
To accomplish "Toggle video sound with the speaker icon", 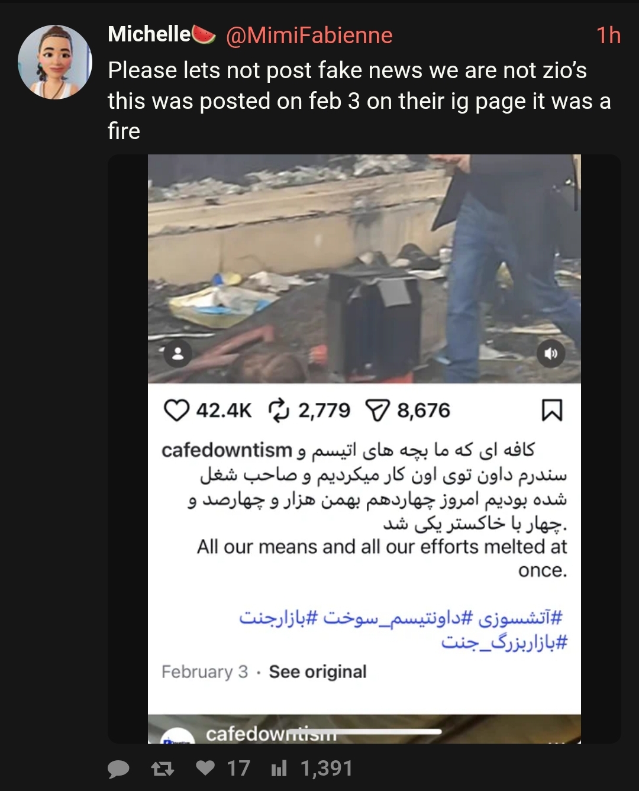I will pyautogui.click(x=551, y=354).
